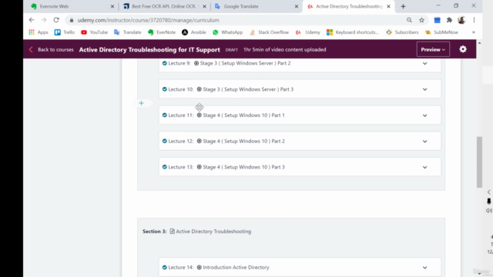Expand Lecture 9 details chevron
The height and width of the screenshot is (277, 493).
[x=424, y=63]
